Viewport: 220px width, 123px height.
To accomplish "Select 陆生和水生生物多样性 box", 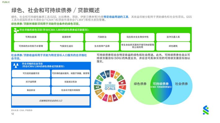I will tap(138, 37).
